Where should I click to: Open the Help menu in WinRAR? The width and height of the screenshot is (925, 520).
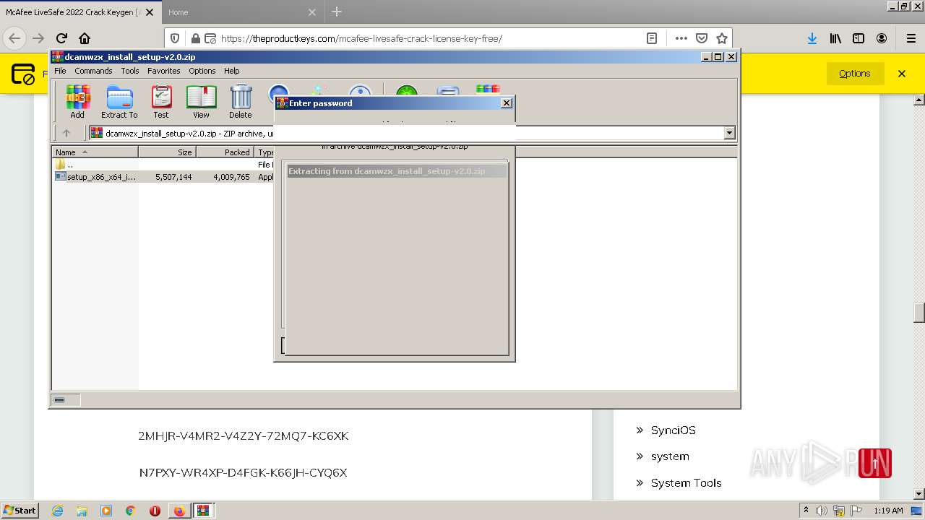231,71
